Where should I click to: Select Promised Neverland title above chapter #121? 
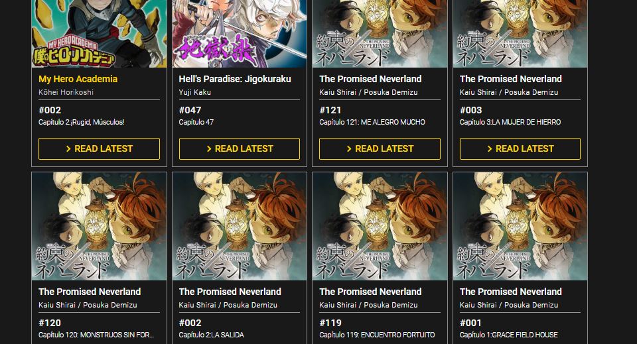(370, 79)
